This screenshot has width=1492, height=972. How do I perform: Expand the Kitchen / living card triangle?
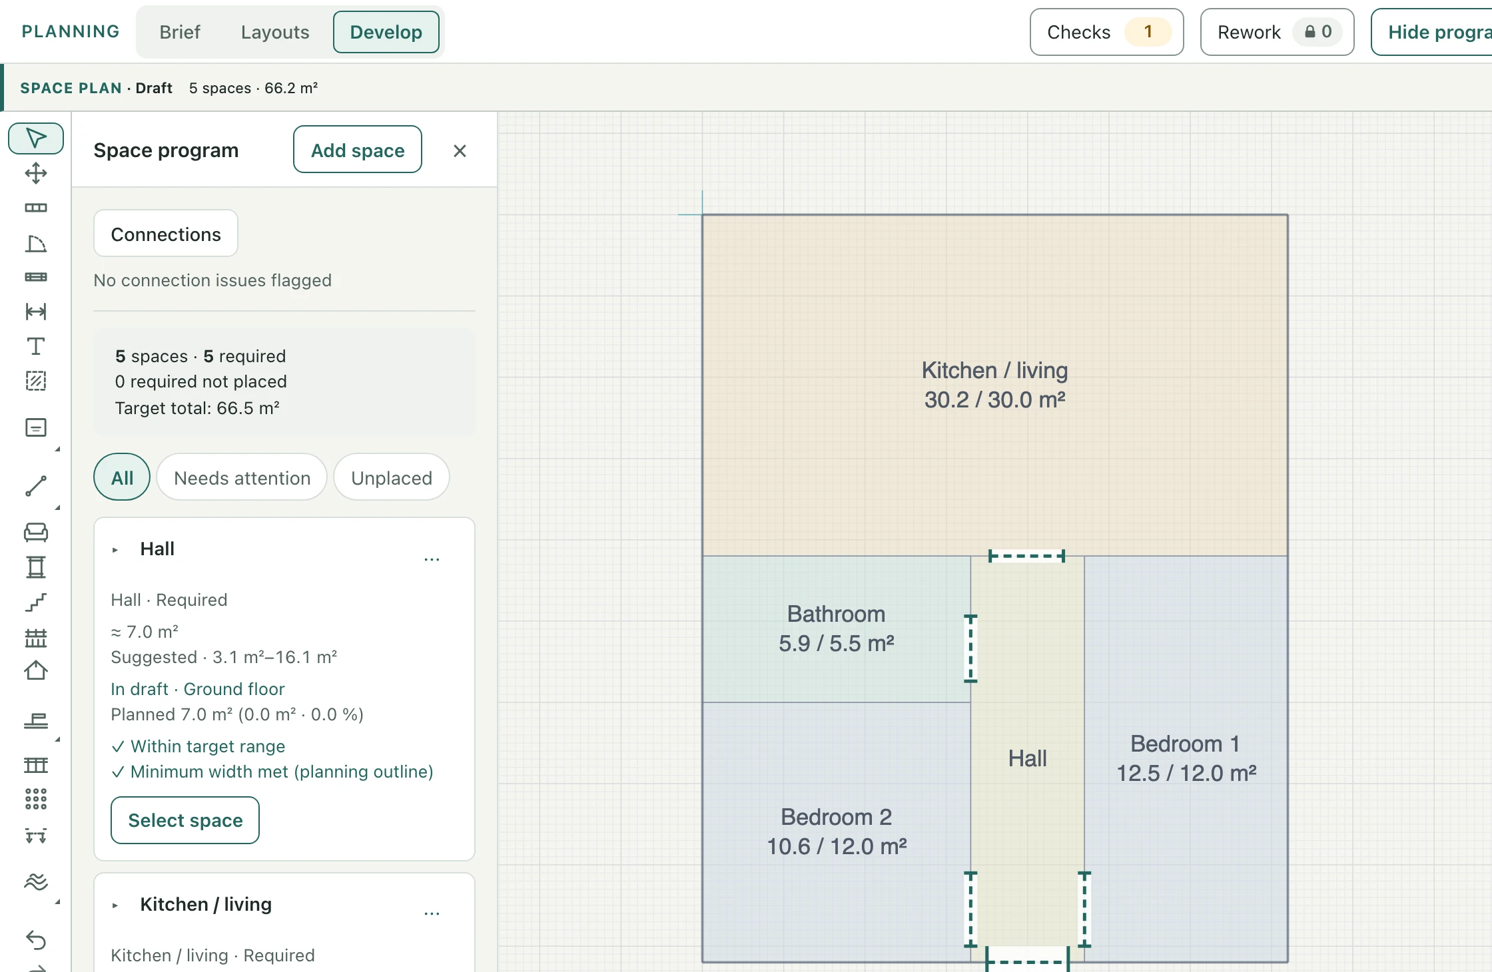[x=115, y=905]
